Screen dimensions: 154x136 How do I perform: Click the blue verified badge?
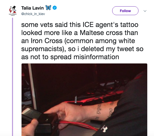click(x=55, y=8)
